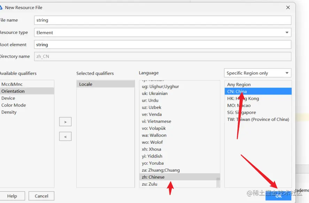Choose vo: Volapük language
This screenshot has width=309, height=203.
(179, 128)
